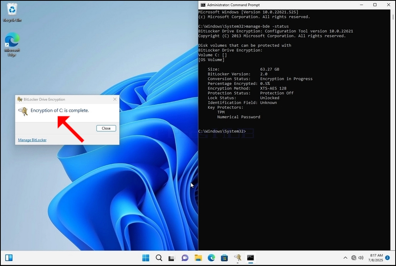Image resolution: width=396 pixels, height=266 pixels.
Task: Switch to Command Prompt taskbar icon
Action: (250, 258)
